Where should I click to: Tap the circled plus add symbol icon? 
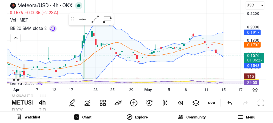[x=134, y=103]
